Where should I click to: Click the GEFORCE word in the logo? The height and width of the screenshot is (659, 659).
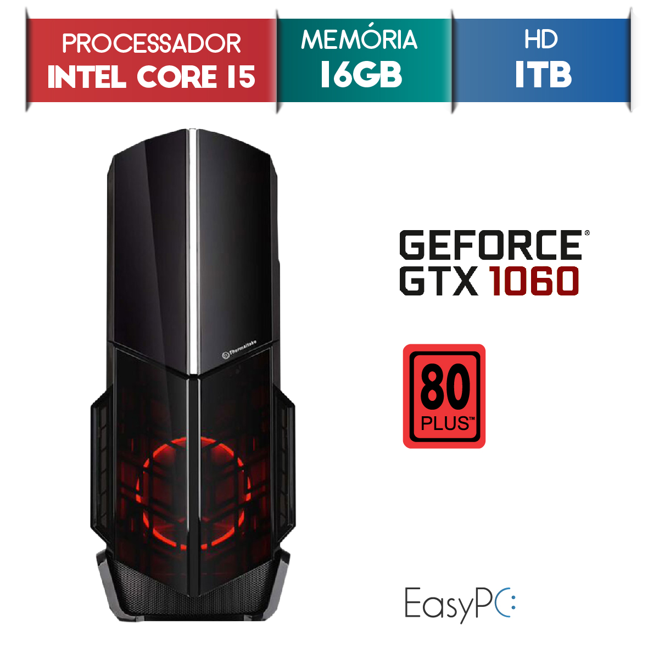[x=490, y=245]
